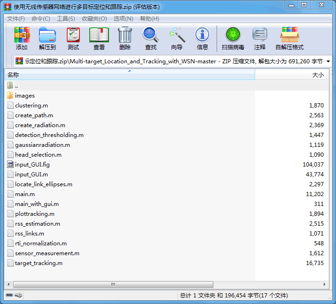Sort by Size (大小) column header
The image size is (336, 304).
click(x=292, y=75)
